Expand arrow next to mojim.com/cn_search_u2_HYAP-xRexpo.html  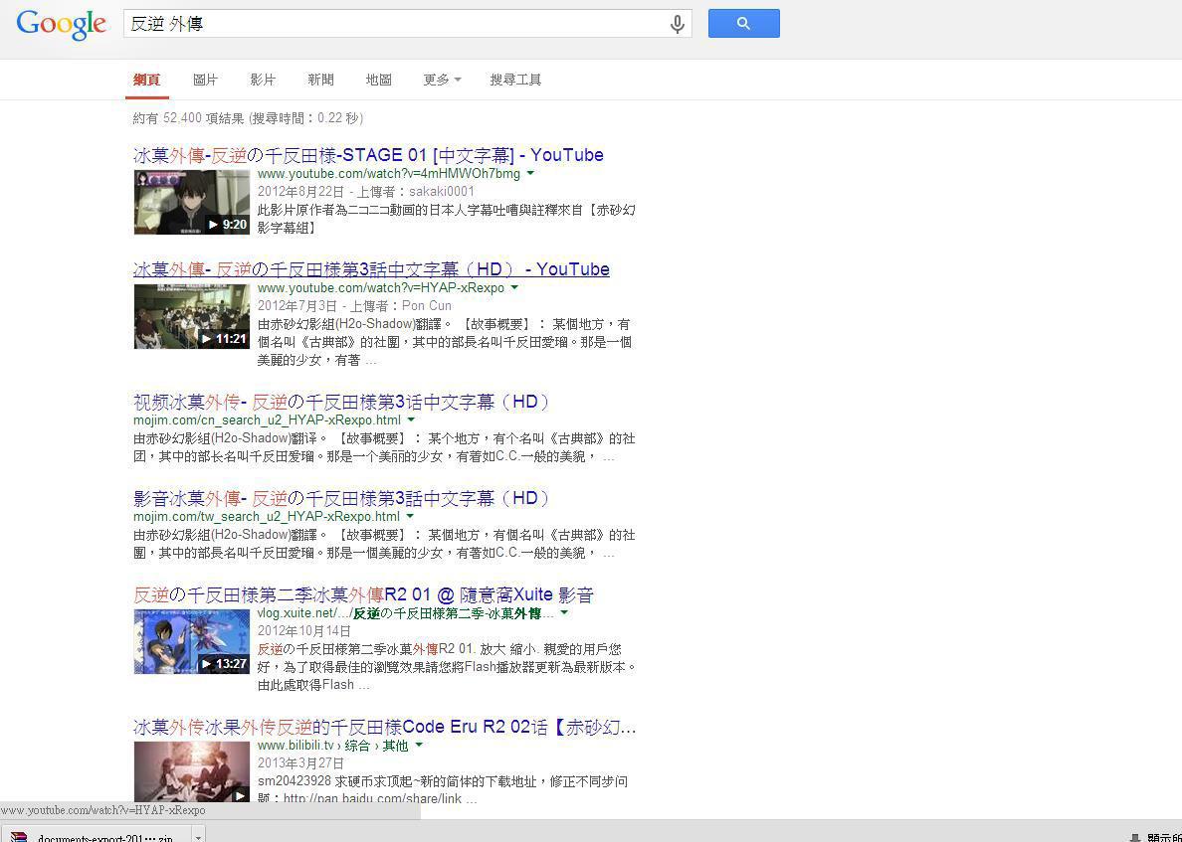[411, 420]
